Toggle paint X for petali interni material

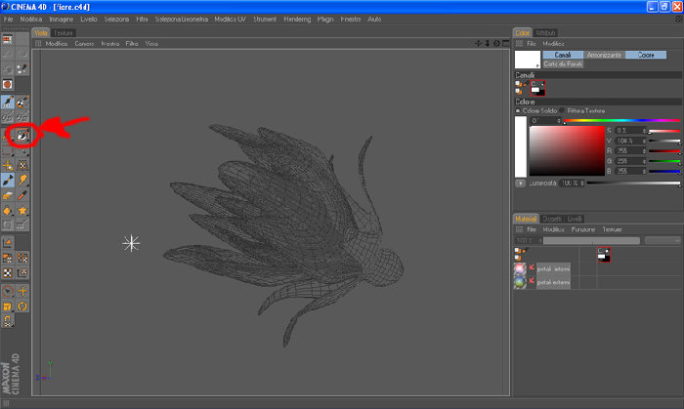pos(532,267)
